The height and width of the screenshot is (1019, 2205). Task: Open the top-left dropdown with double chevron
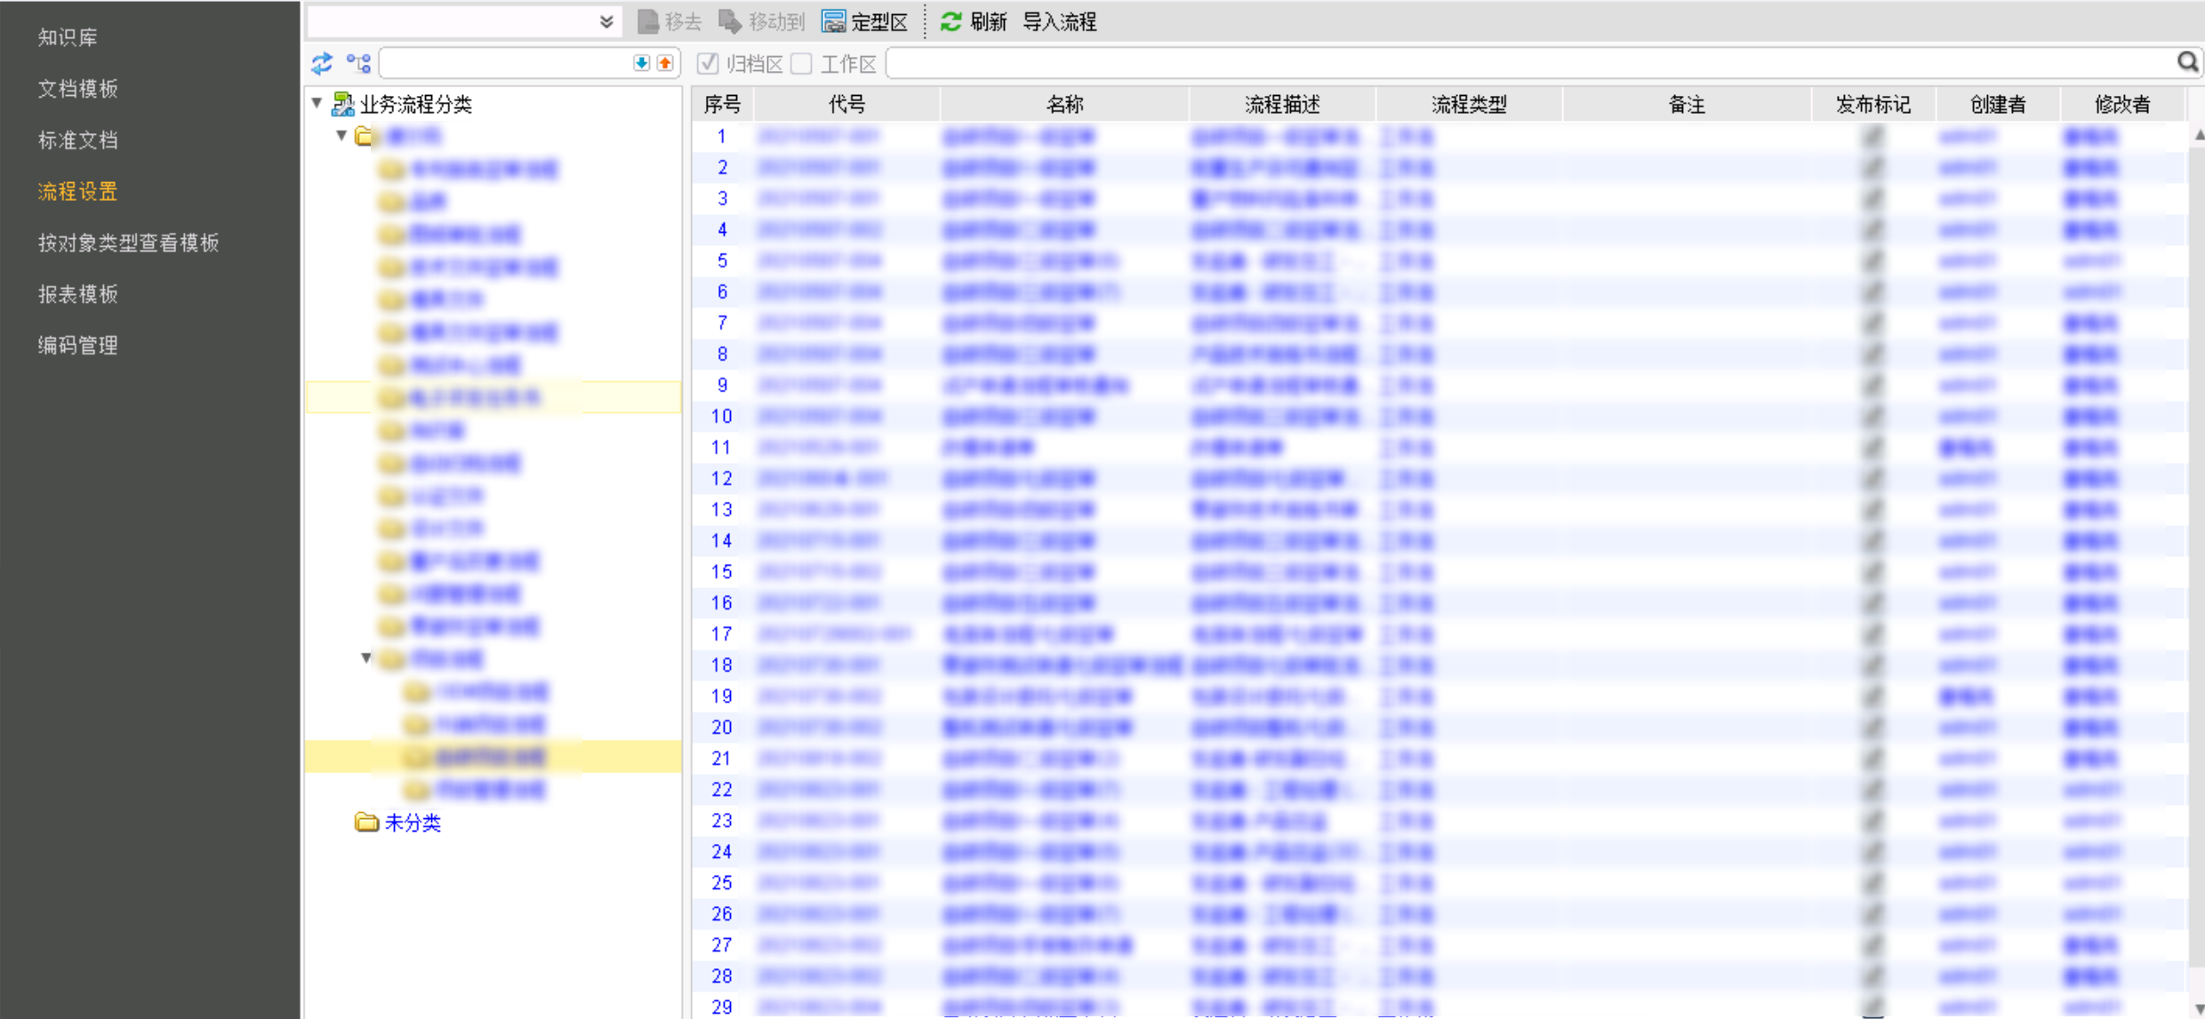[606, 21]
